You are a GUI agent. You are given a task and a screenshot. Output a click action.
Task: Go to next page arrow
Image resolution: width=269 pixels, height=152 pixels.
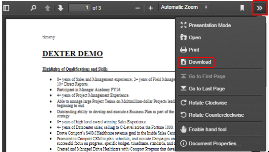(x=60, y=8)
